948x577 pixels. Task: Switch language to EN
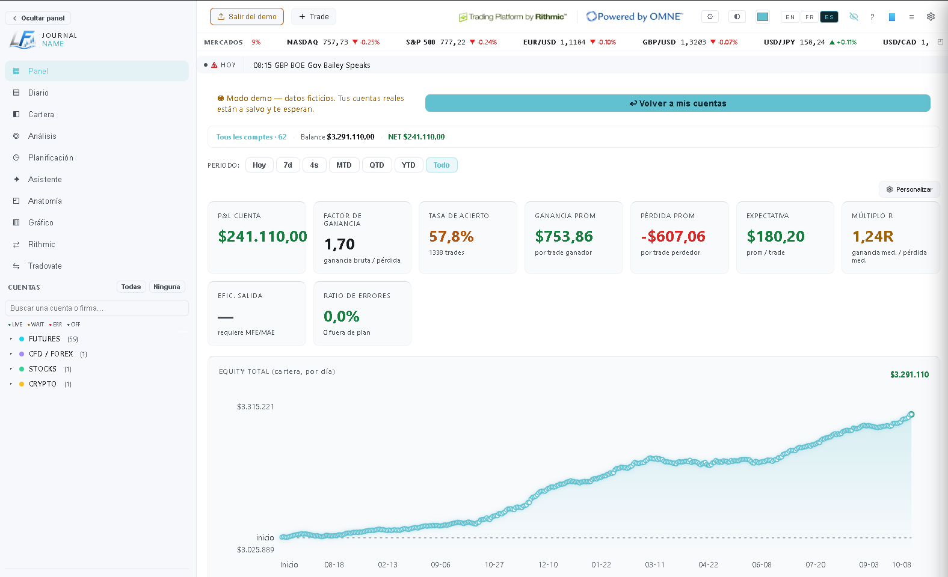click(790, 17)
